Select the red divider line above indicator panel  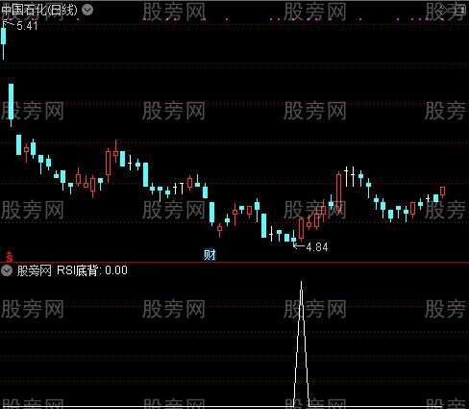tap(234, 263)
